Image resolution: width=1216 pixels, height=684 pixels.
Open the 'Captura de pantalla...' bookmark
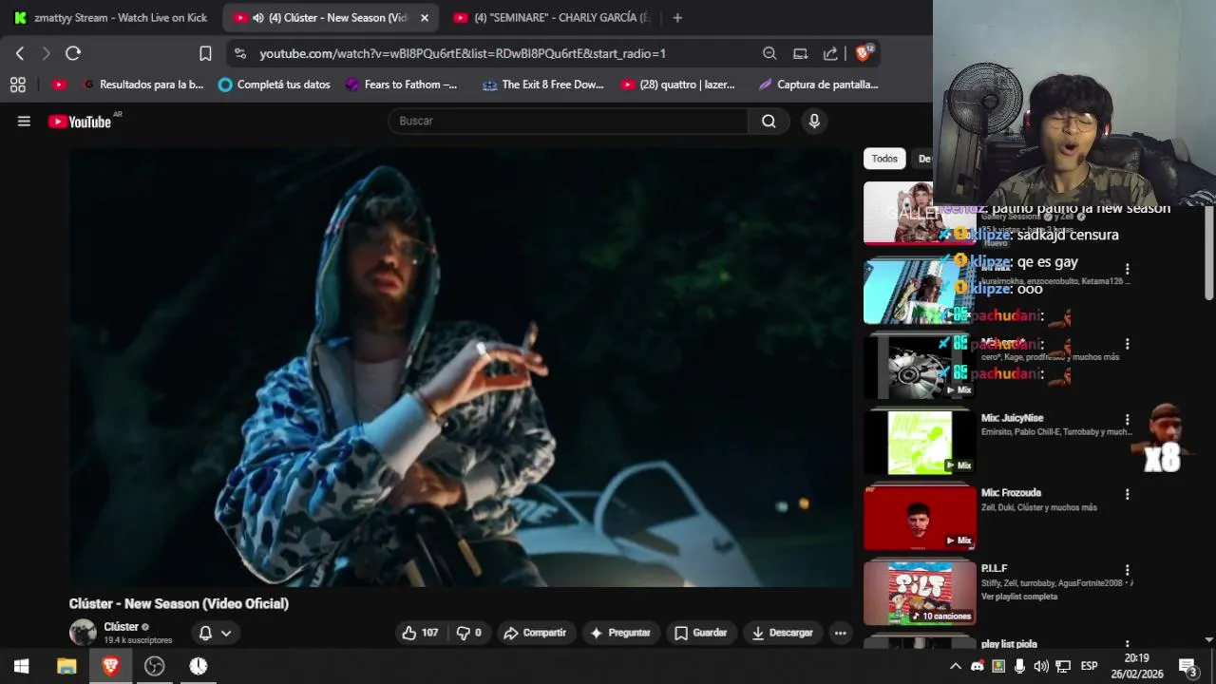[x=818, y=85]
